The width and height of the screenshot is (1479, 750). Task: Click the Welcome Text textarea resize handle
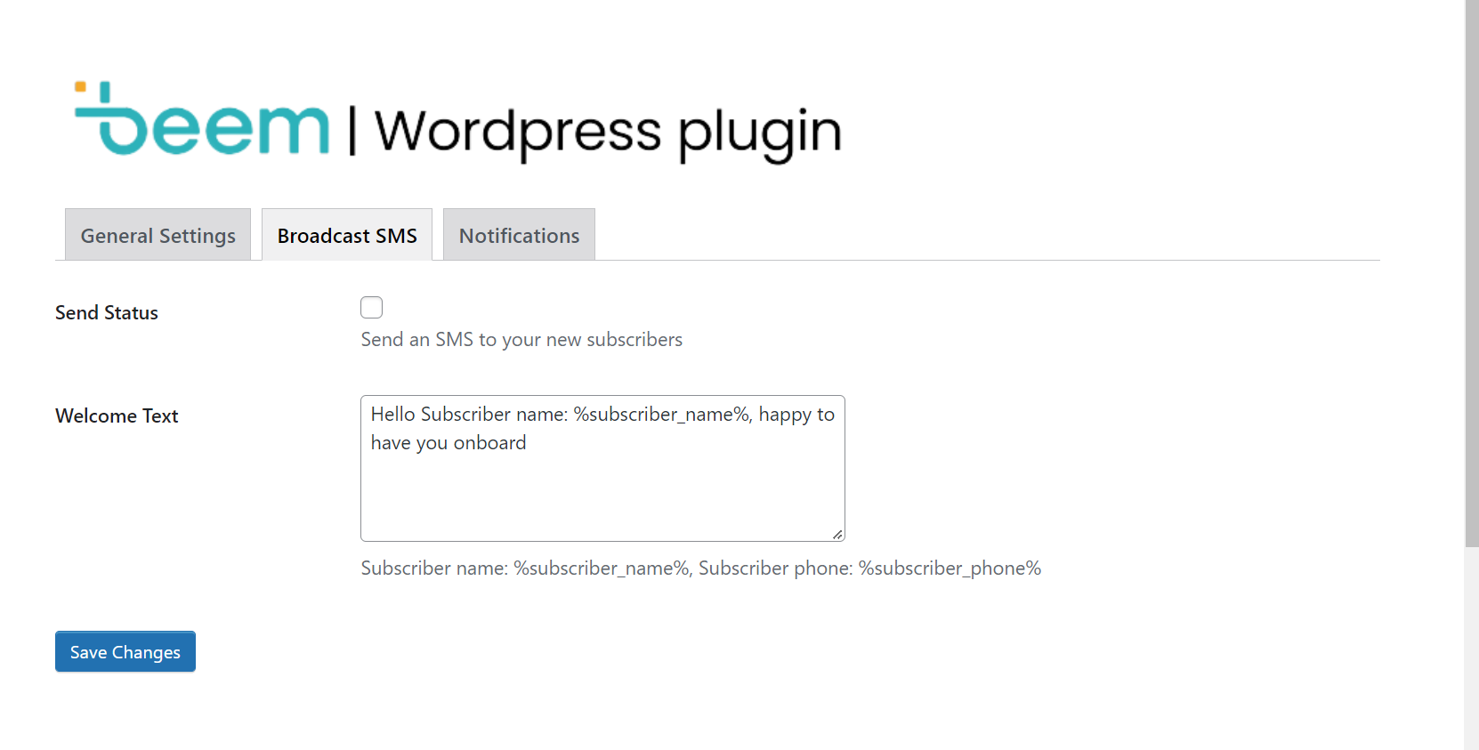pos(837,534)
